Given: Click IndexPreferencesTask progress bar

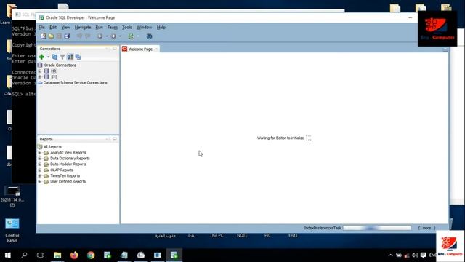Looking at the screenshot, I should click(x=376, y=228).
